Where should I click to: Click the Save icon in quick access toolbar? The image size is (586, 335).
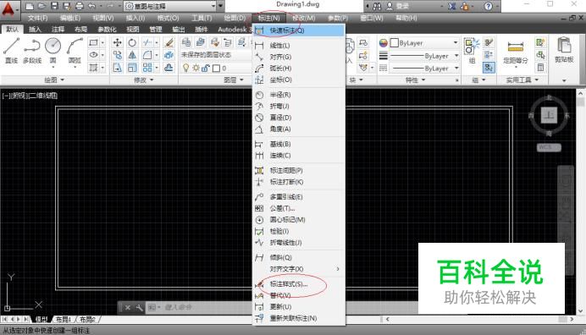pos(54,6)
